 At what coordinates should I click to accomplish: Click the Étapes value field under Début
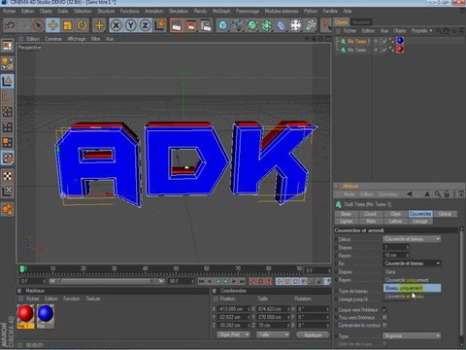coord(395,247)
